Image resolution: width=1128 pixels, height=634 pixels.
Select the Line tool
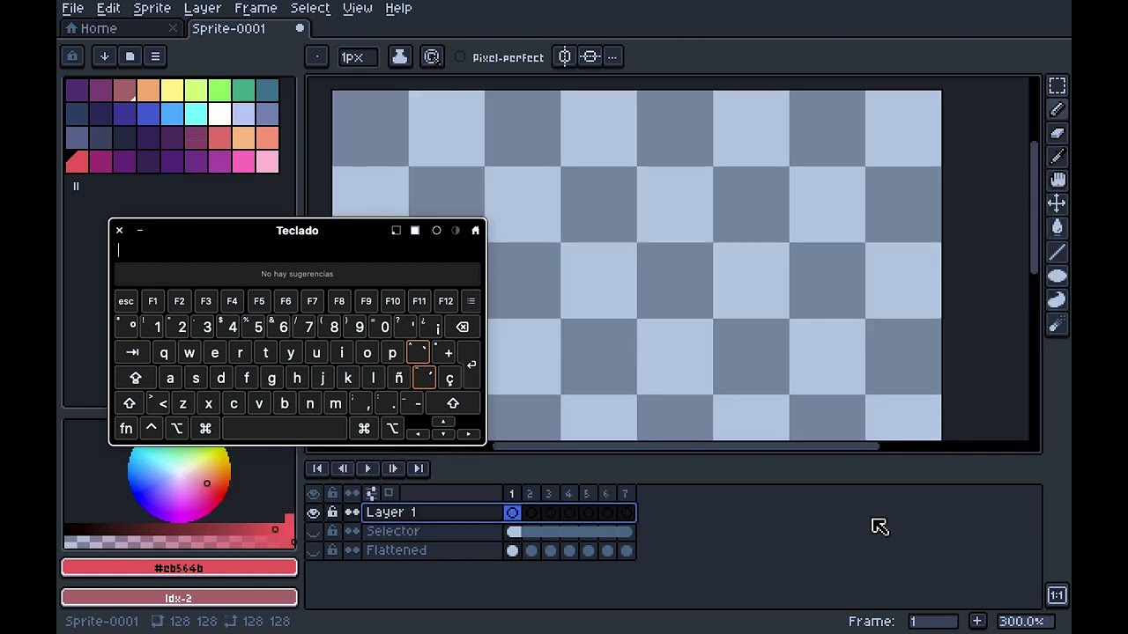tap(1057, 252)
